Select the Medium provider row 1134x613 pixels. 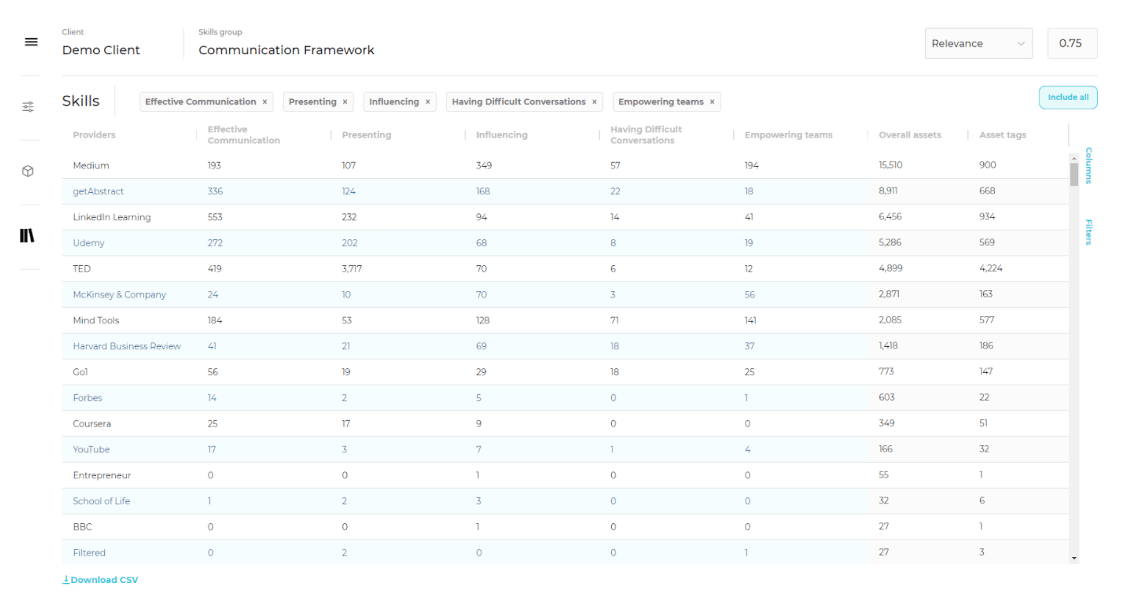(565, 165)
